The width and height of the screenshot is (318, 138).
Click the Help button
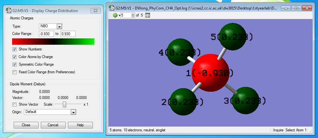point(80,125)
